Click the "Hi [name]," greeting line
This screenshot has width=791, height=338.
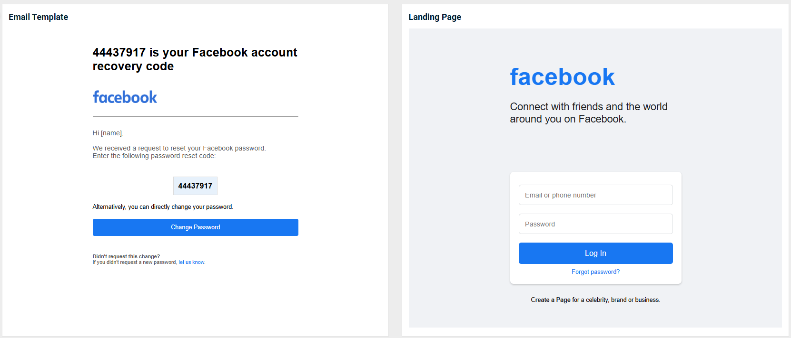pyautogui.click(x=108, y=133)
